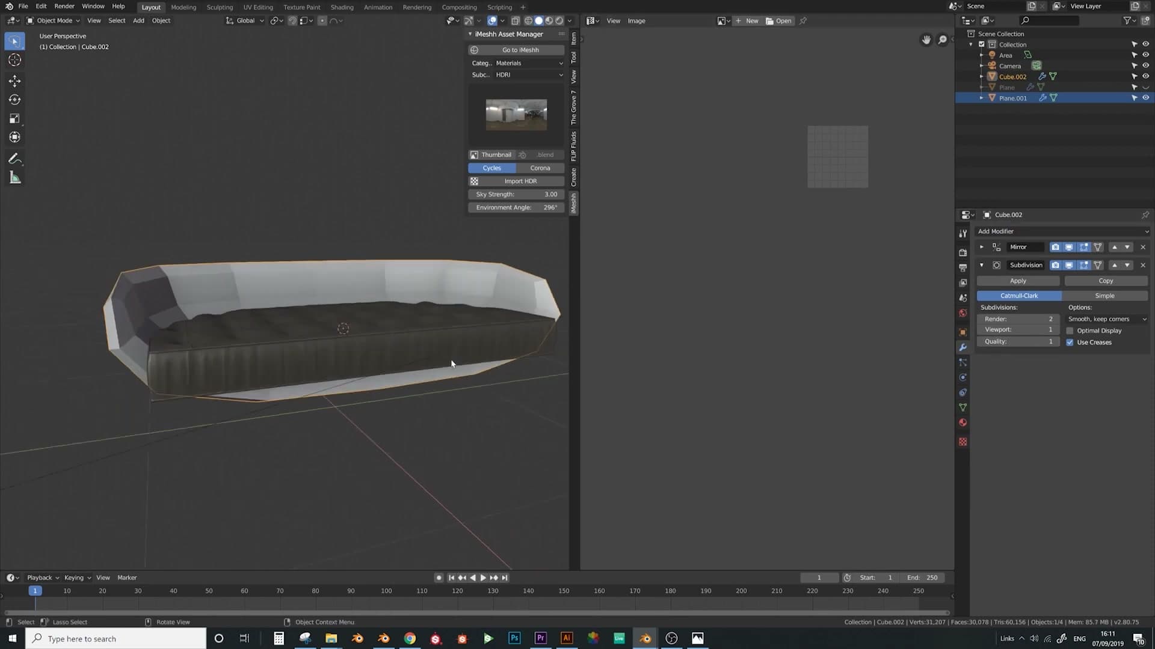Screen dimensions: 1155x649
Task: Open Chrome from the taskbar
Action: click(410, 638)
